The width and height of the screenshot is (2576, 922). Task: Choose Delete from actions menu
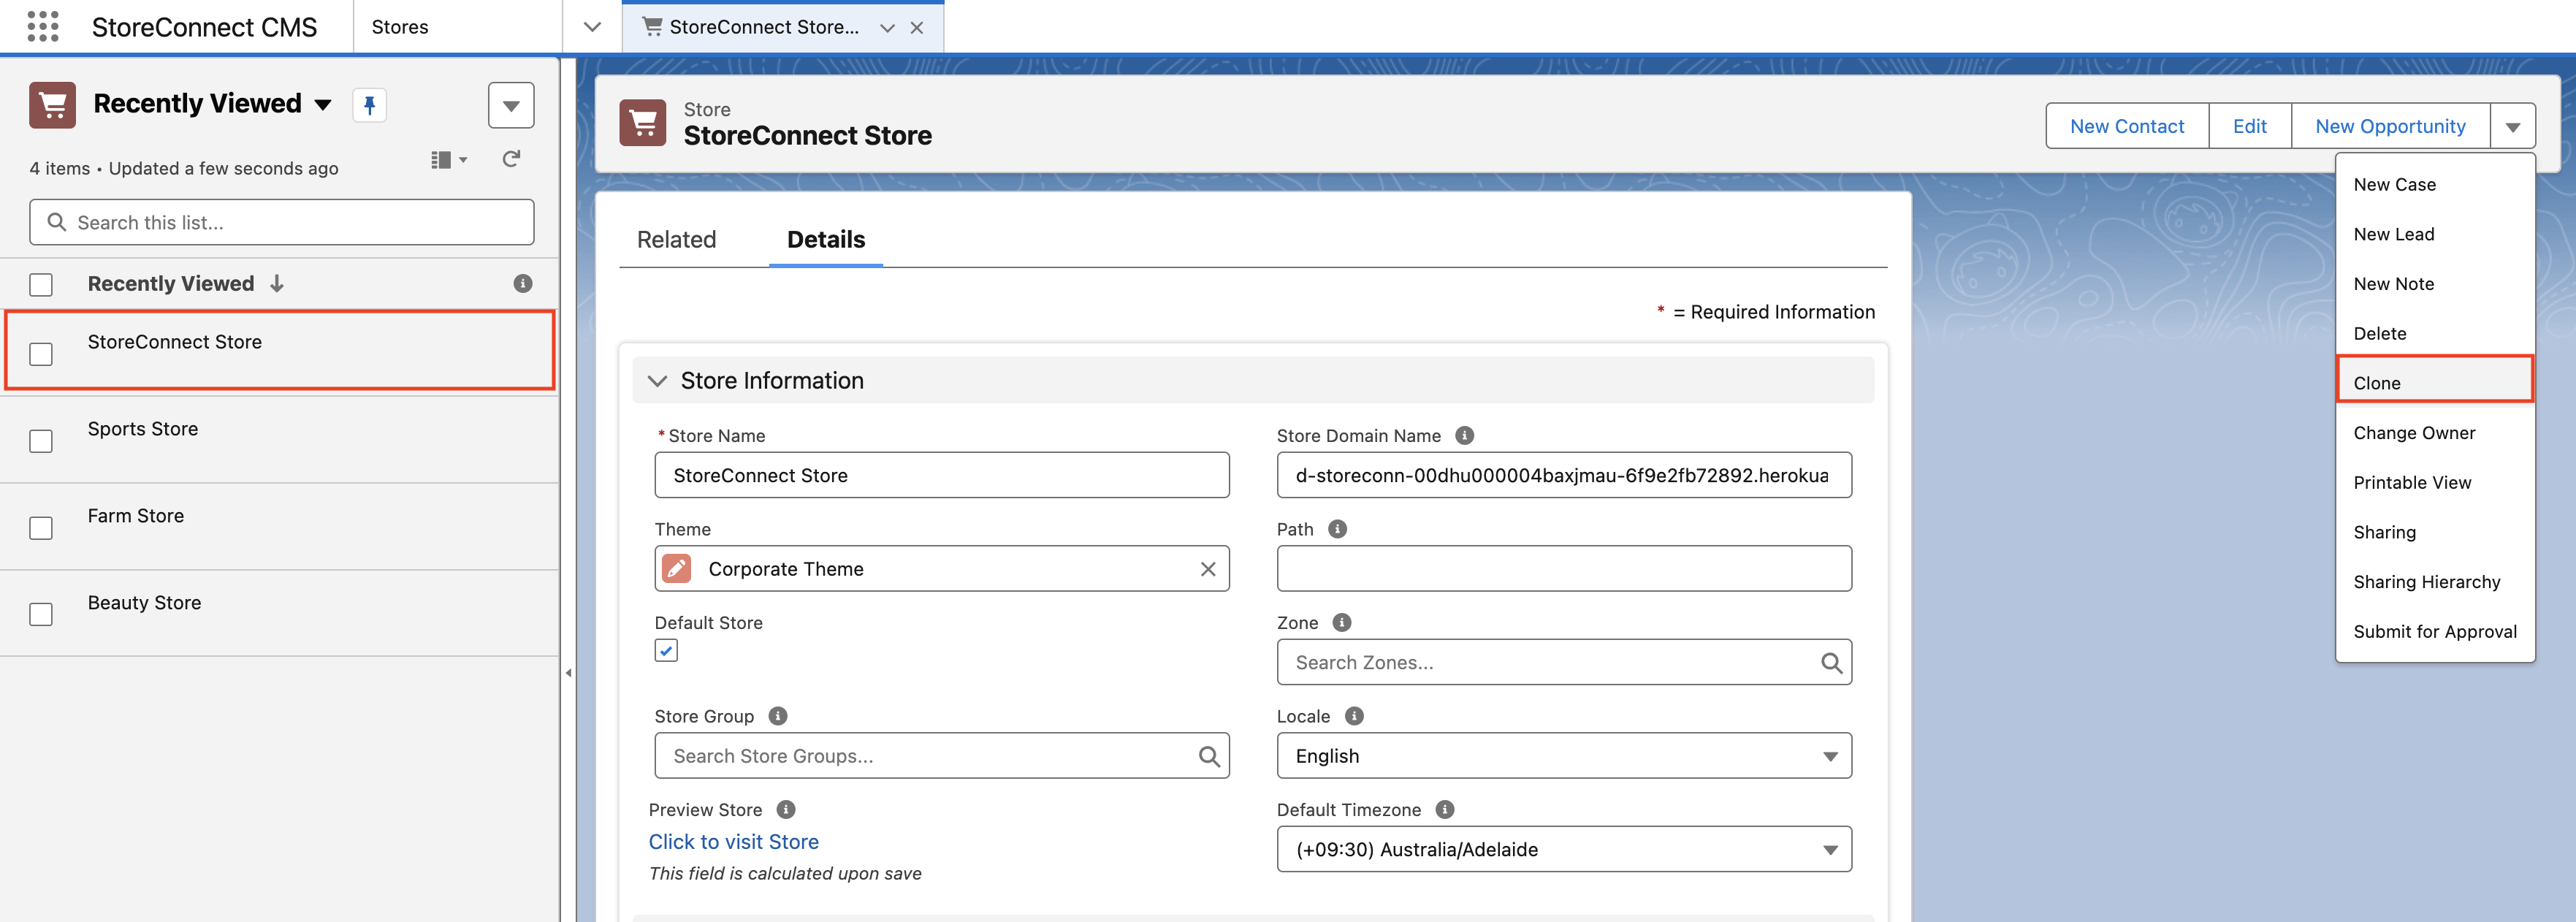(2435, 334)
